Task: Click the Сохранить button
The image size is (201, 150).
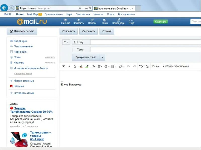Action: (88, 31)
